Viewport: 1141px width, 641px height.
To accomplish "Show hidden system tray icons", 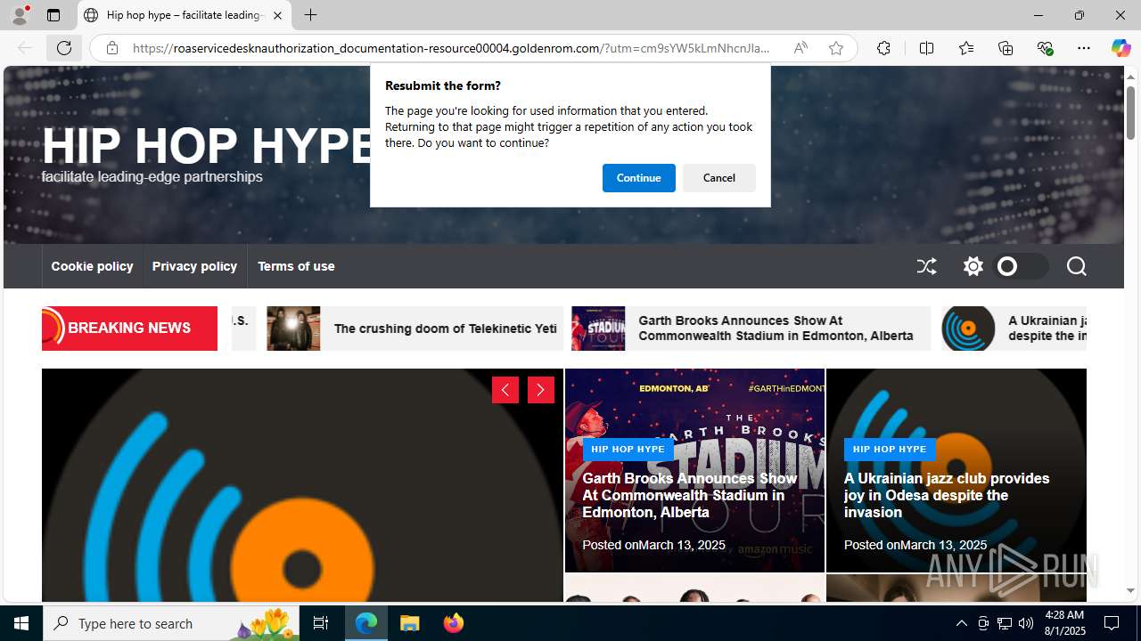I will click(x=961, y=623).
